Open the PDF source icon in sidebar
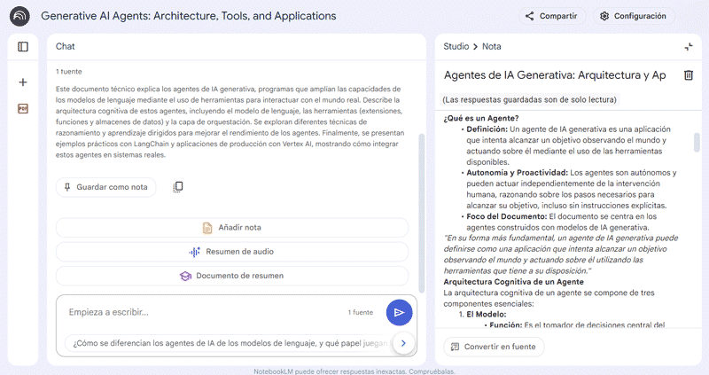Image resolution: width=709 pixels, height=375 pixels. pyautogui.click(x=23, y=108)
